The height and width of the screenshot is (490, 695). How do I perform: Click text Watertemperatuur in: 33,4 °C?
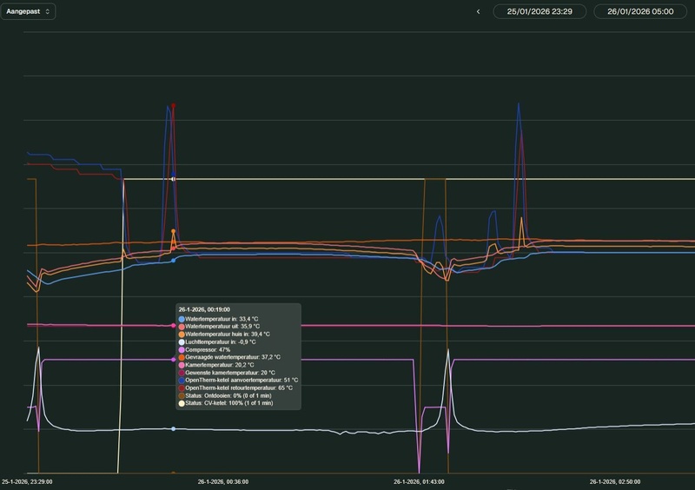click(222, 319)
